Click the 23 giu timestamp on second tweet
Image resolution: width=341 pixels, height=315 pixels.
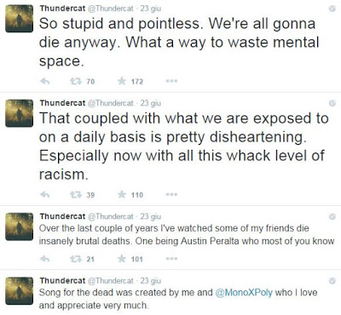coord(151,103)
